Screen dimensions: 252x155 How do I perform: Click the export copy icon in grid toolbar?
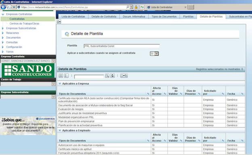(x=124, y=76)
